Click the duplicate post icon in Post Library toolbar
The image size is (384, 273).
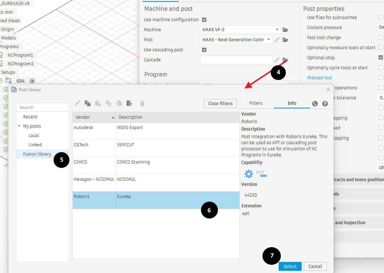pyautogui.click(x=109, y=103)
